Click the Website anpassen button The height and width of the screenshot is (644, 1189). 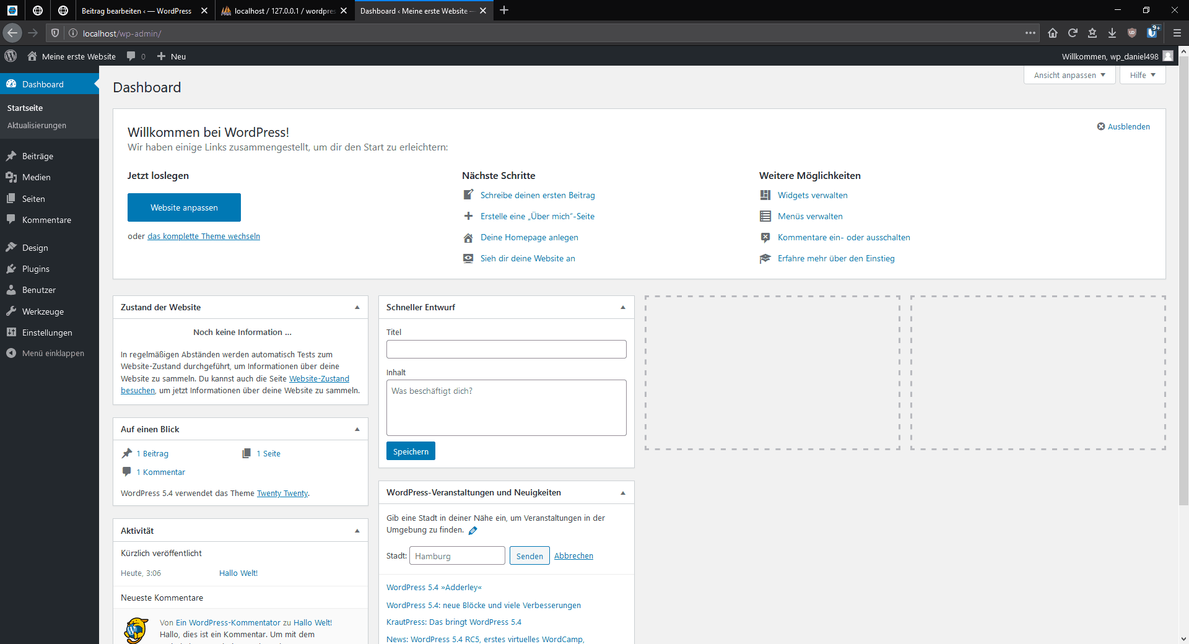coord(184,207)
